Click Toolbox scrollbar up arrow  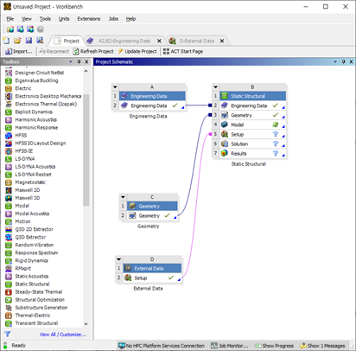click(86, 71)
